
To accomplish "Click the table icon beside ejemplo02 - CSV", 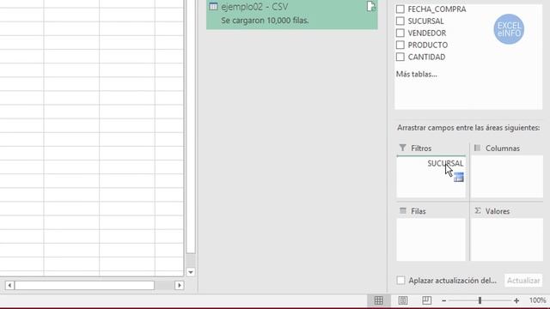I will tap(213, 6).
